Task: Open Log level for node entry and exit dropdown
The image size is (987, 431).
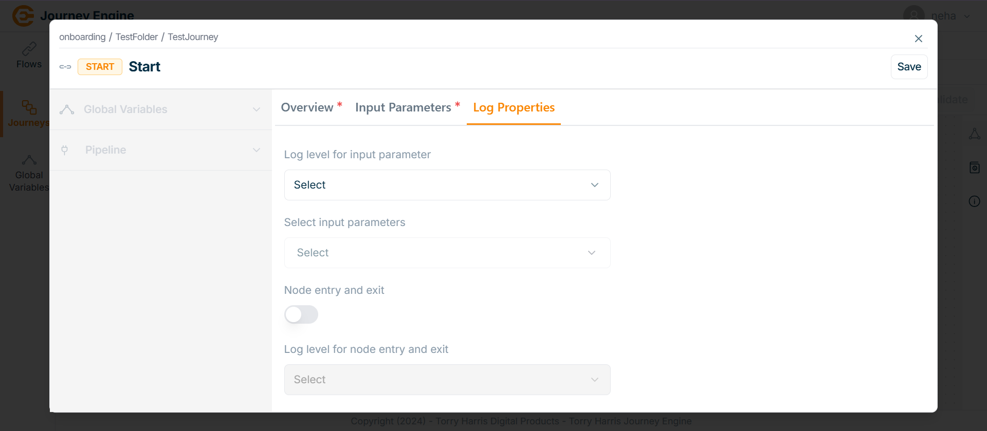Action: pos(447,380)
